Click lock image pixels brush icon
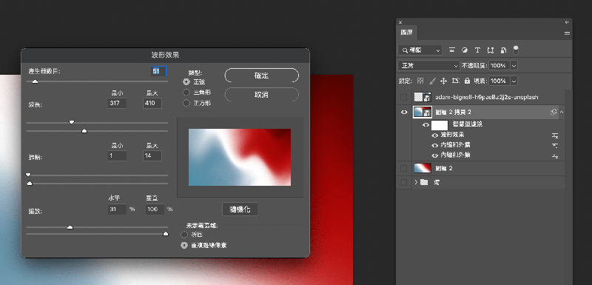 click(433, 81)
